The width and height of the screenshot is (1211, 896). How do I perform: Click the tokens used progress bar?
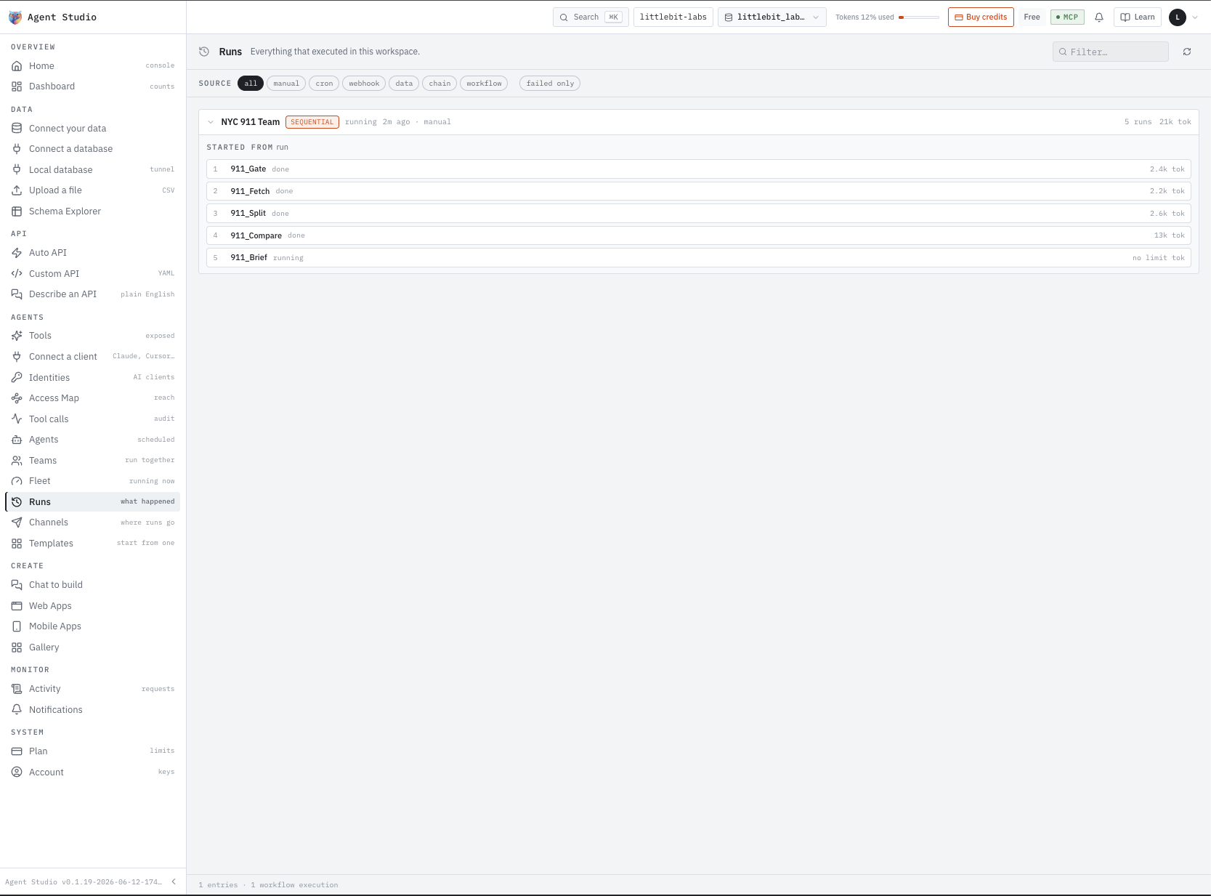coord(919,17)
